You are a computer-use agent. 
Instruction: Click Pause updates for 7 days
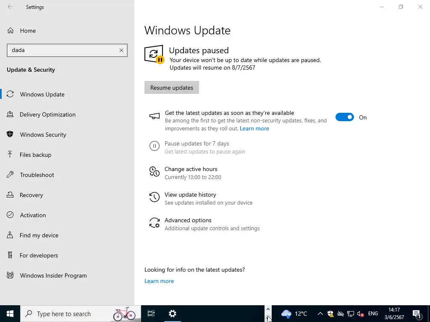pos(197,144)
